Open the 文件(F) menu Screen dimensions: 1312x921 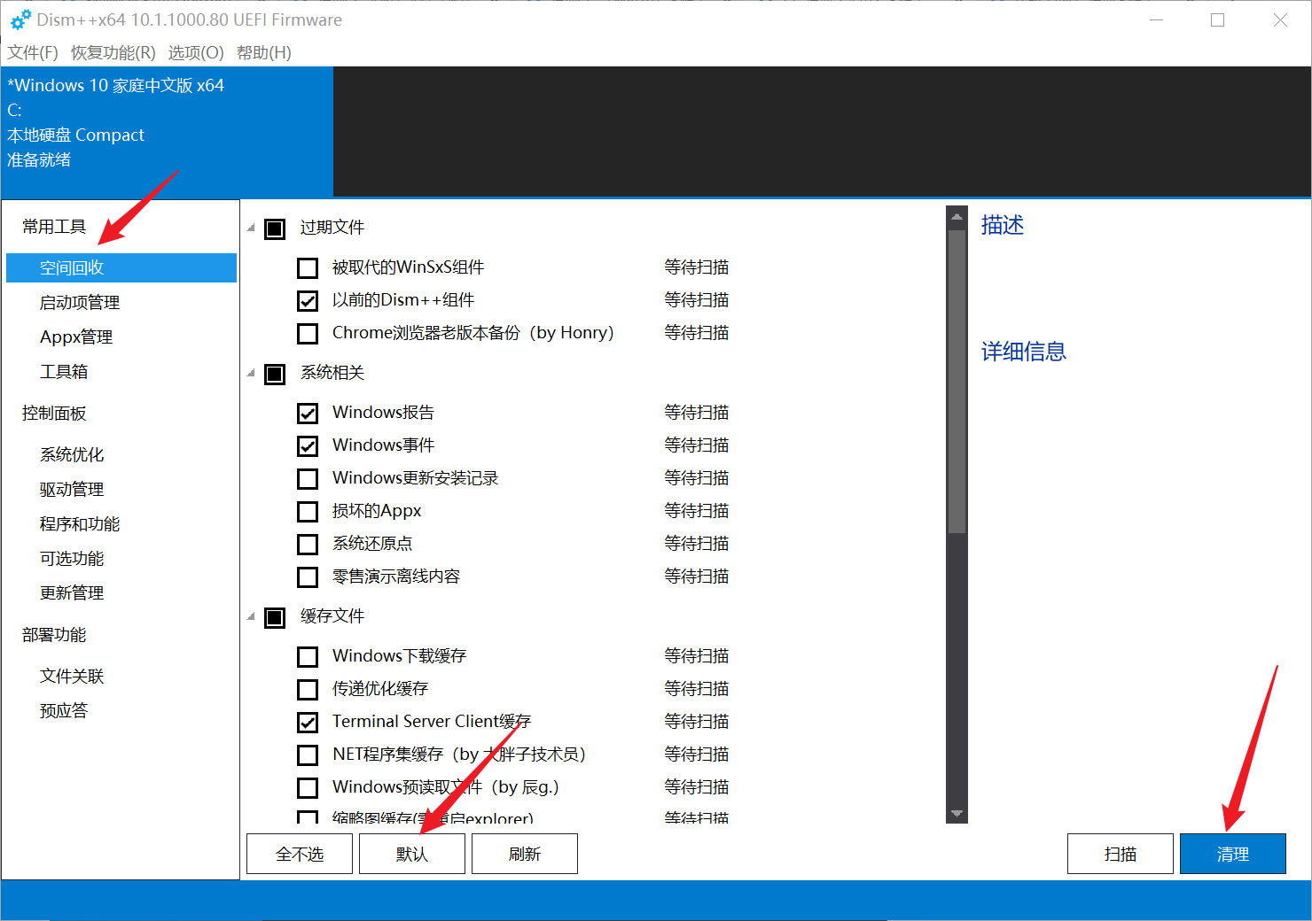click(x=33, y=53)
